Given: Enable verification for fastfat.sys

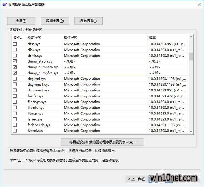Looking at the screenshot, I should point(15,96).
